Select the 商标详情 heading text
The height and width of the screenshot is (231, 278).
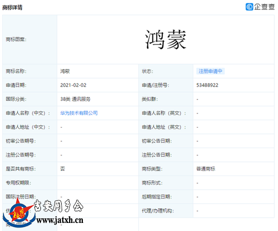coord(12,8)
